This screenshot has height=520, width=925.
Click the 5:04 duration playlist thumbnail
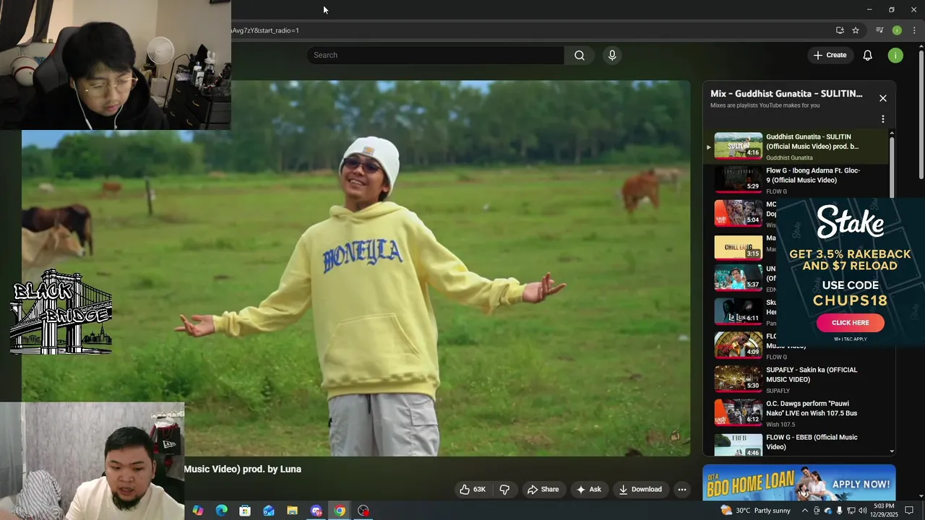click(739, 214)
